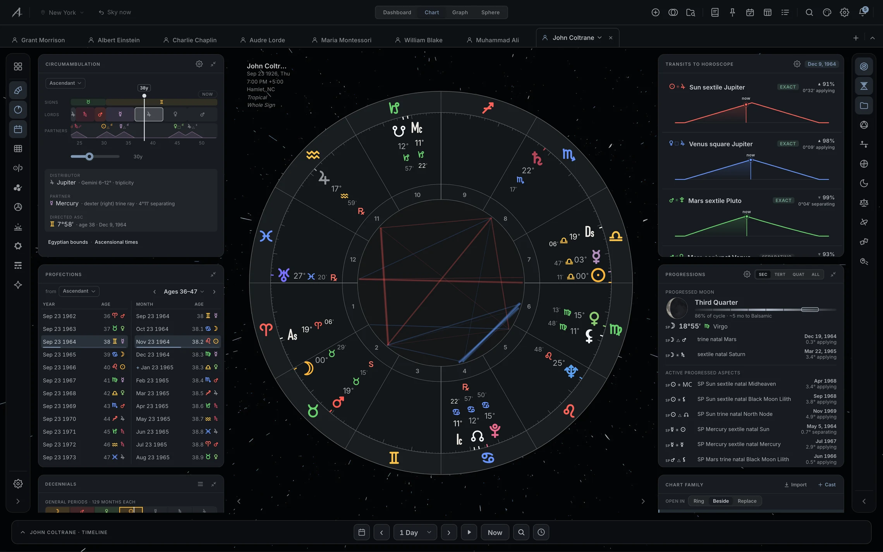Switch to the Graph view tab

(x=460, y=12)
